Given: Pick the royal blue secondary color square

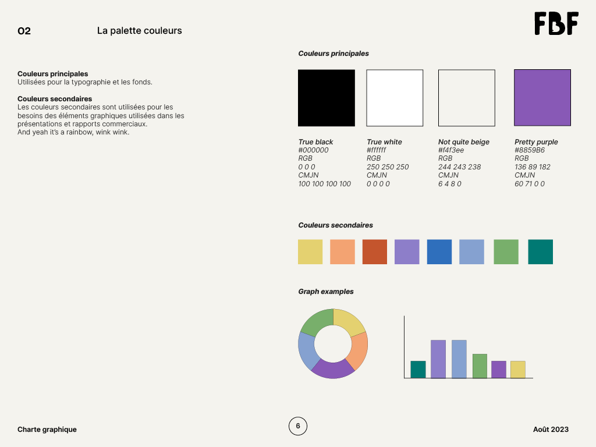Looking at the screenshot, I should pyautogui.click(x=439, y=251).
